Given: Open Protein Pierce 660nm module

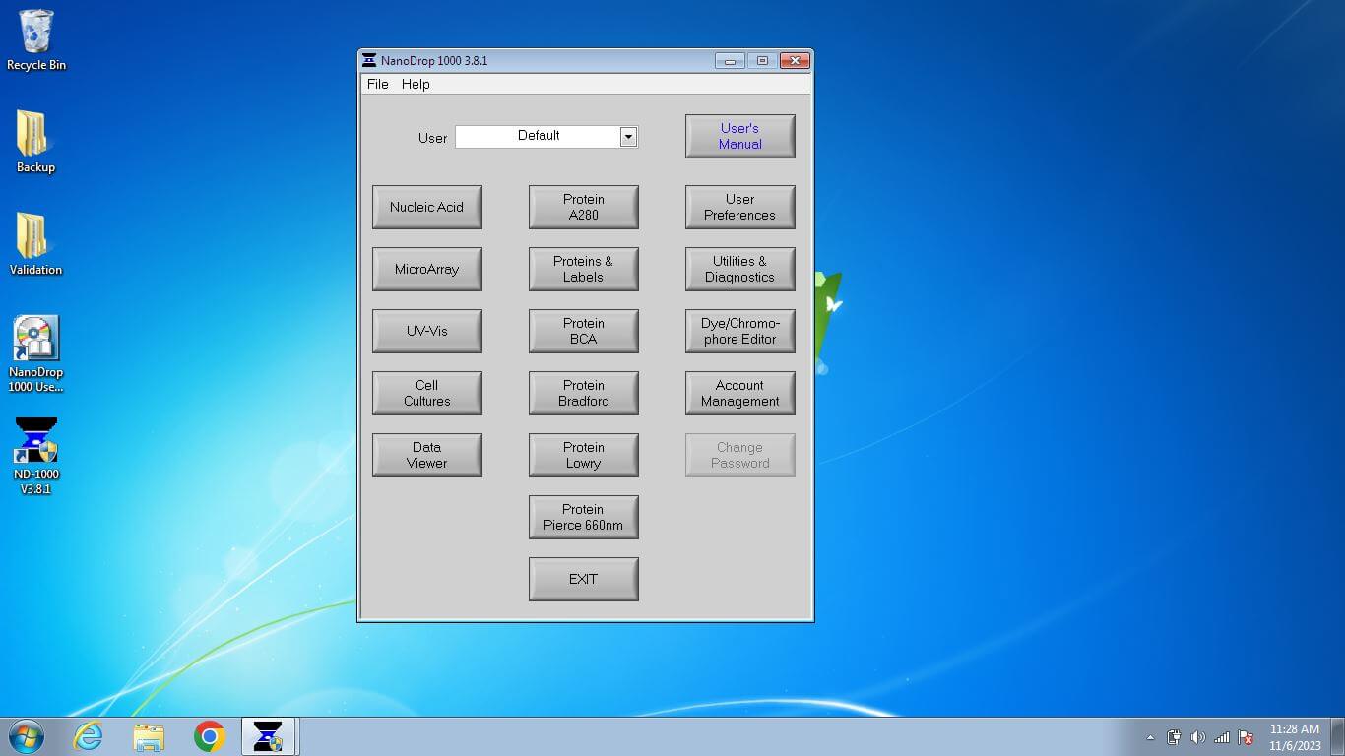Looking at the screenshot, I should point(584,517).
